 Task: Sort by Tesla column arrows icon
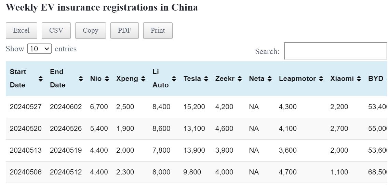click(206, 79)
